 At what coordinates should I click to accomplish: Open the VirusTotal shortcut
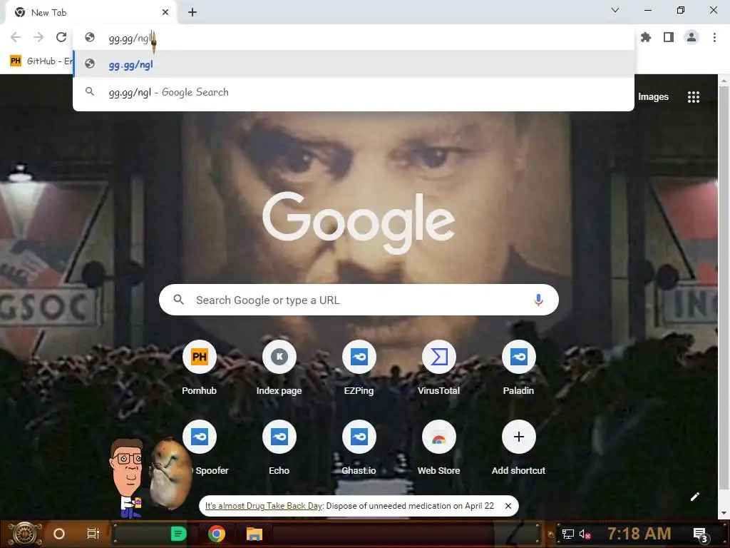[438, 368]
